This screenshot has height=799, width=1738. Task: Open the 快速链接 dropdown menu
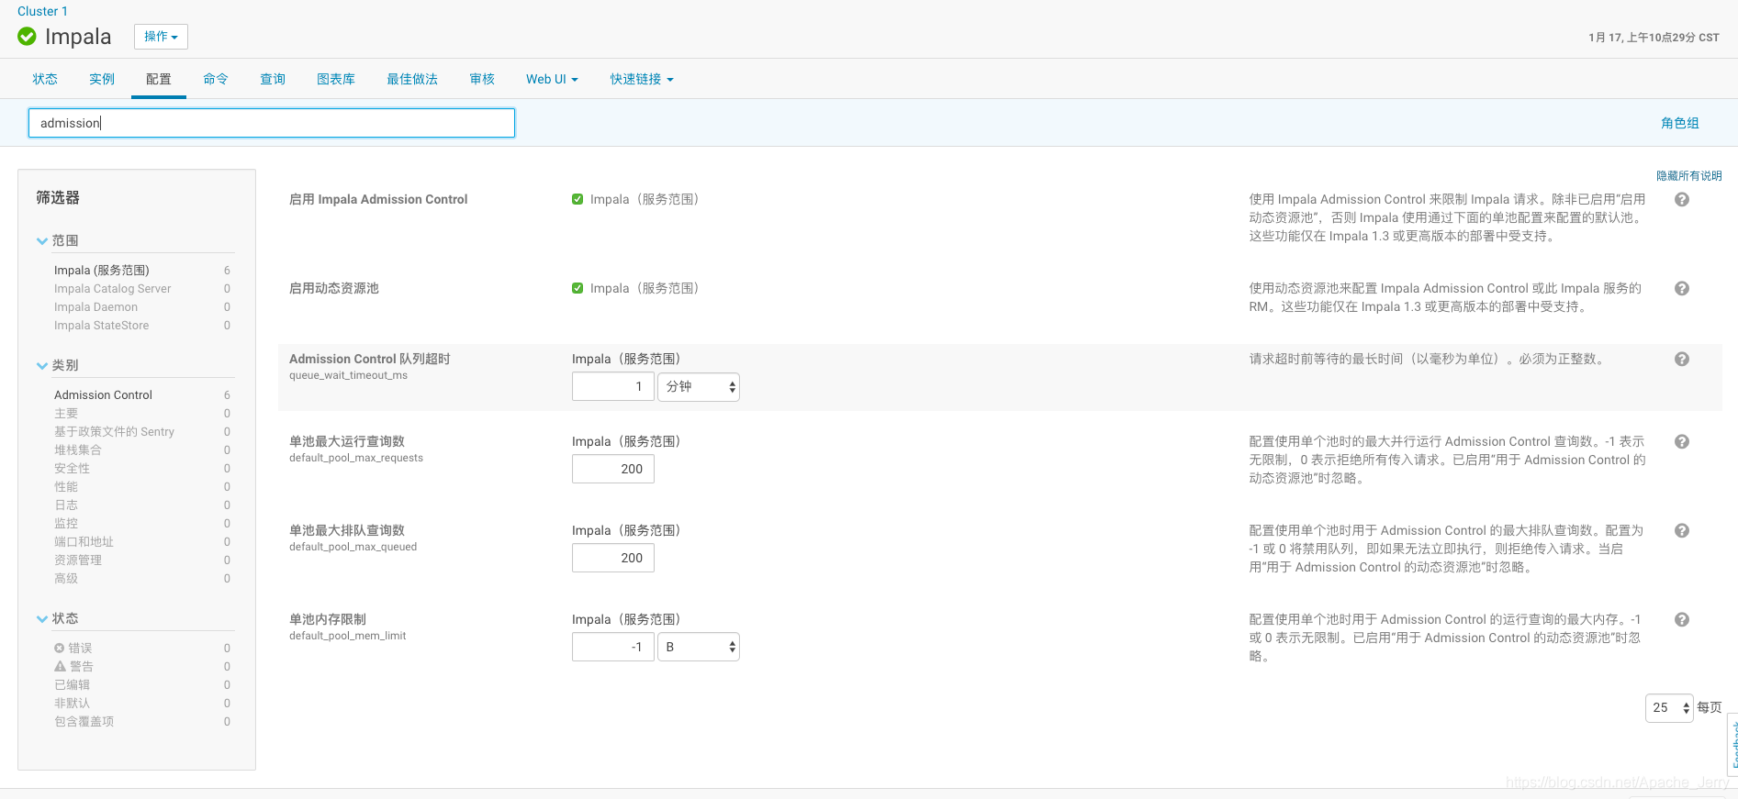[x=642, y=79]
